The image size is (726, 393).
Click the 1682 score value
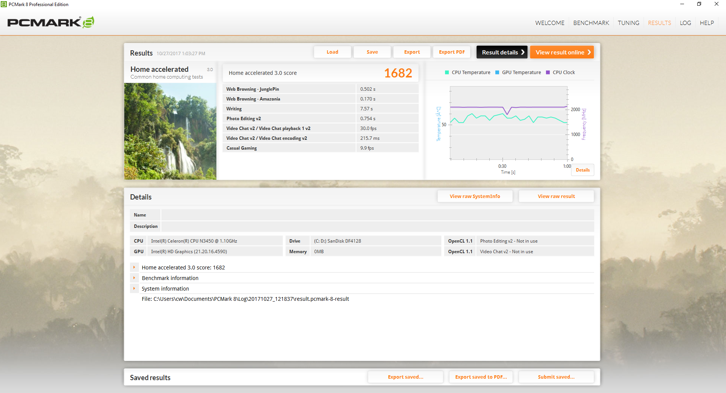pos(398,73)
